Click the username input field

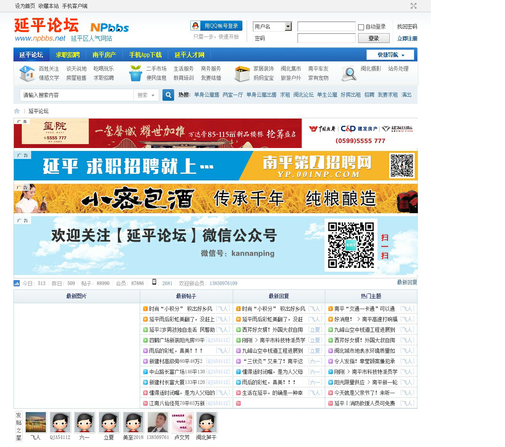[327, 26]
